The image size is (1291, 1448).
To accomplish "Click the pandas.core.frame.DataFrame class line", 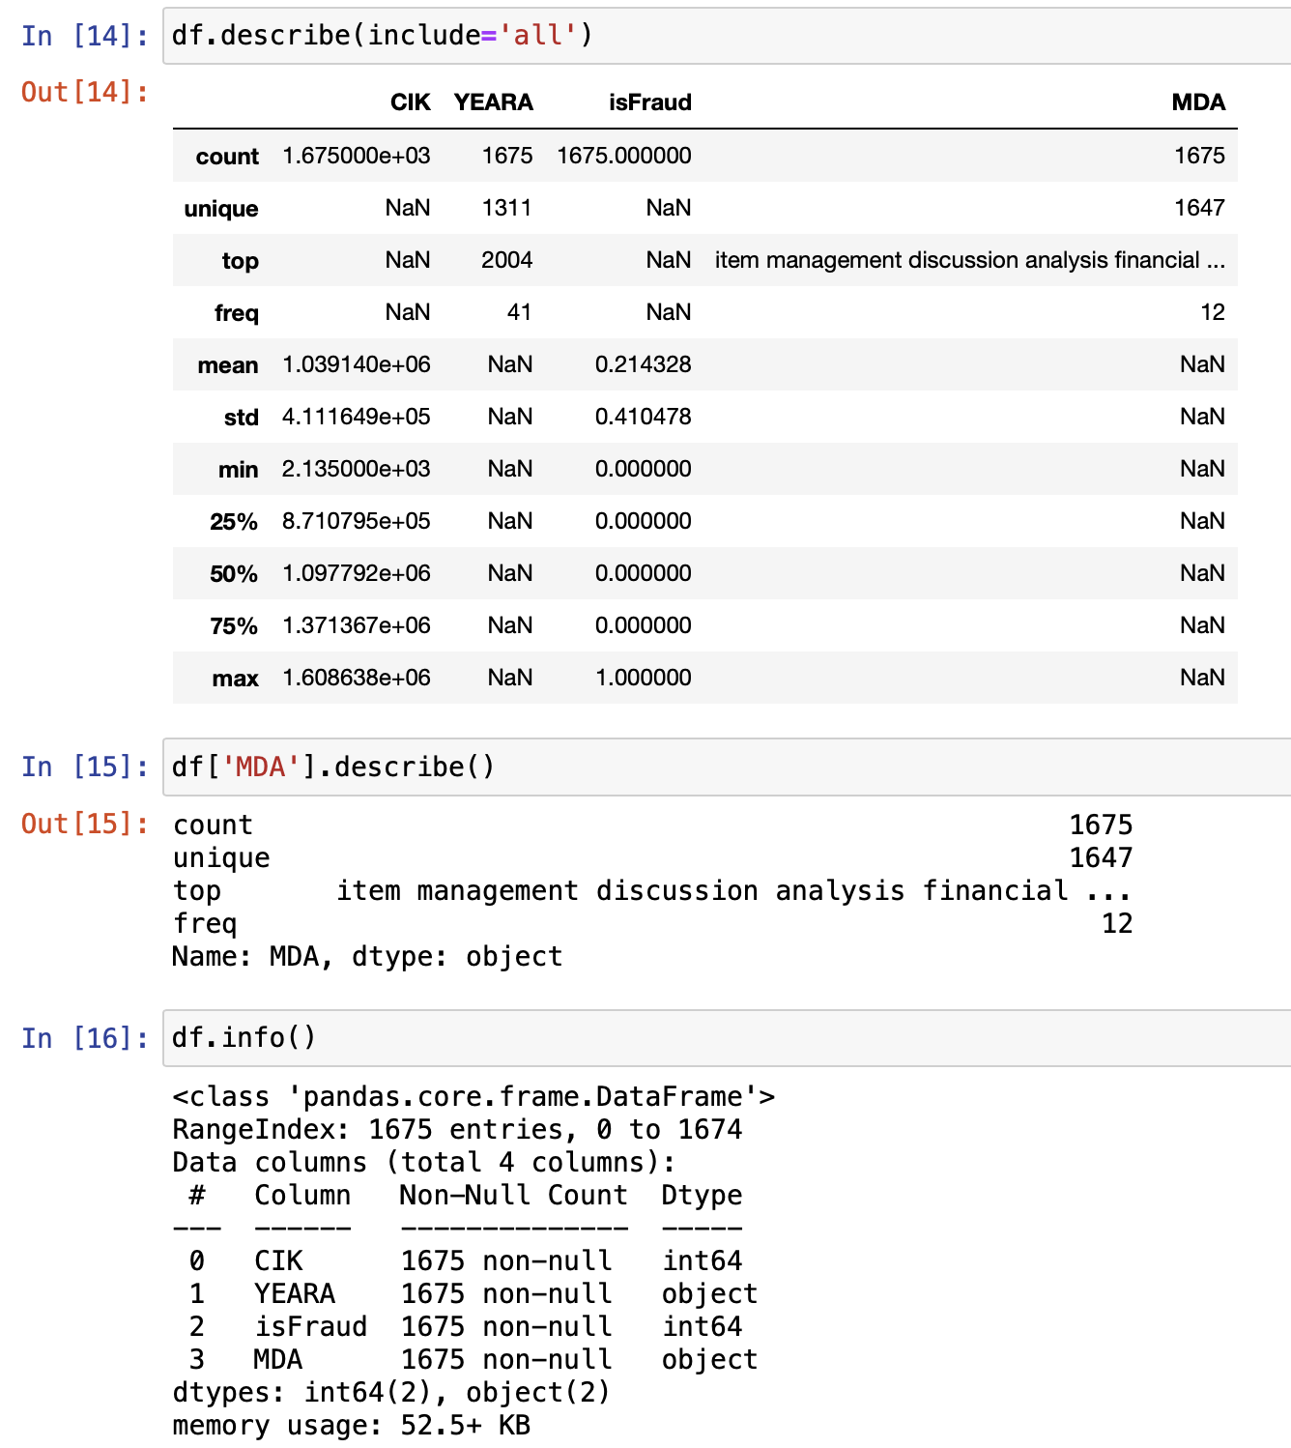I will [x=473, y=1097].
